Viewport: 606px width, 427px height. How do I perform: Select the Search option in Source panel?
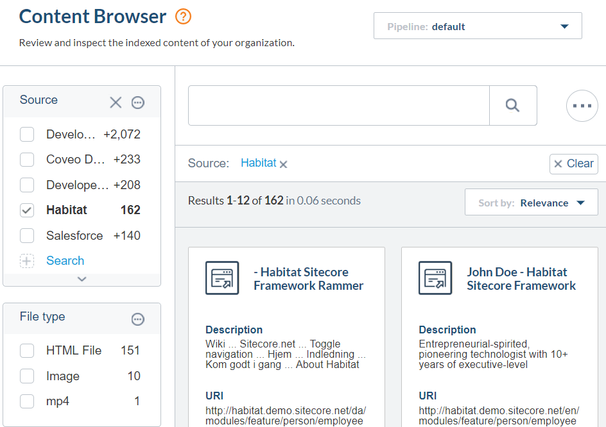(65, 260)
